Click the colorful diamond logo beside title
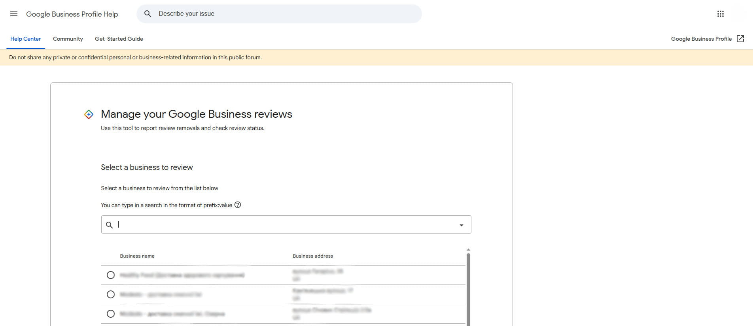This screenshot has width=753, height=326. pyautogui.click(x=89, y=115)
